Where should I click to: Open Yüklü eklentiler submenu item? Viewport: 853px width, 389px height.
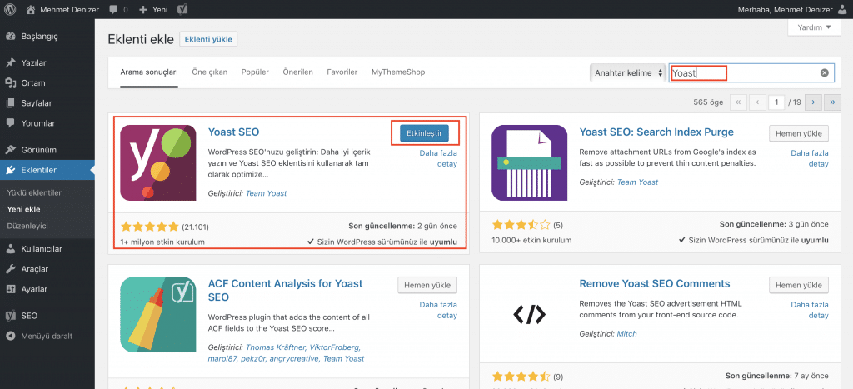(34, 192)
